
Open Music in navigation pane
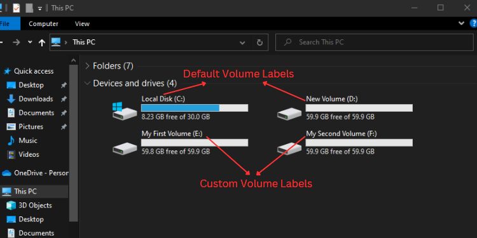[x=28, y=140]
